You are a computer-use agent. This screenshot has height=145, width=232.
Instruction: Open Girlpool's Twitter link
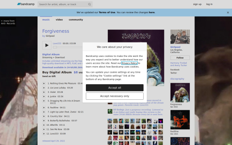click(174, 73)
